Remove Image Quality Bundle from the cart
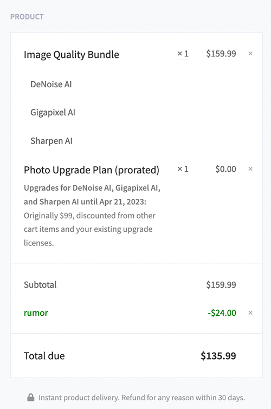The image size is (271, 409). [x=250, y=54]
